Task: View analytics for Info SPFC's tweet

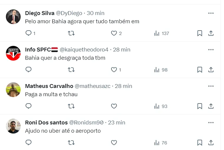Action: pyautogui.click(x=160, y=70)
